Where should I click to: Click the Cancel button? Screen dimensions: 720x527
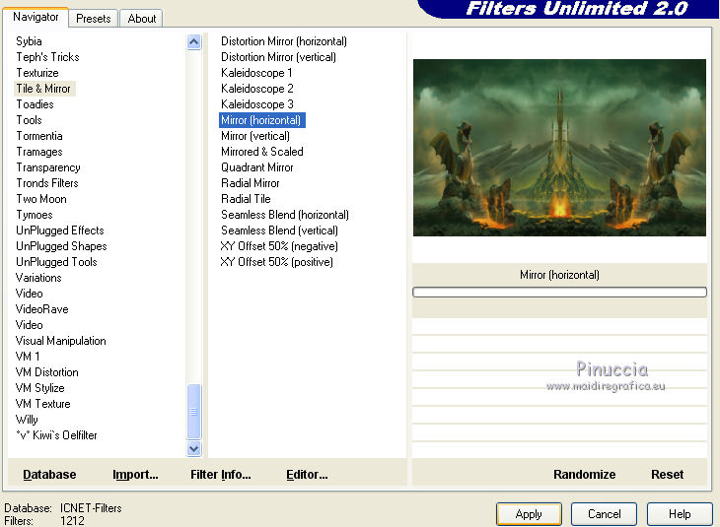coord(604,513)
